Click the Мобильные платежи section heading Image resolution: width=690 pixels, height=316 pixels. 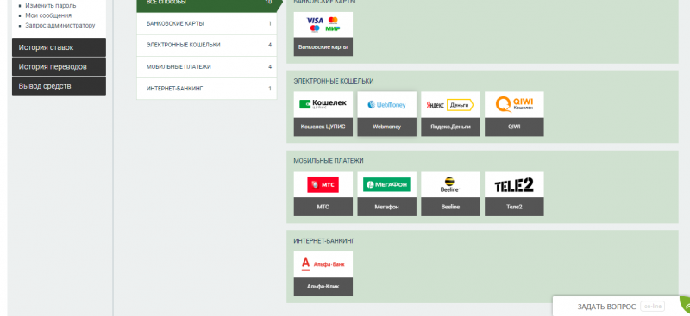[329, 161]
